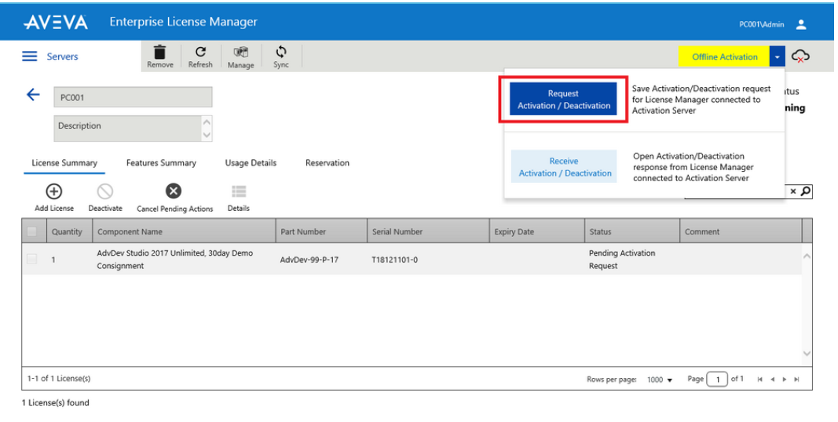The width and height of the screenshot is (838, 422).
Task: Refresh the server view
Action: click(200, 52)
